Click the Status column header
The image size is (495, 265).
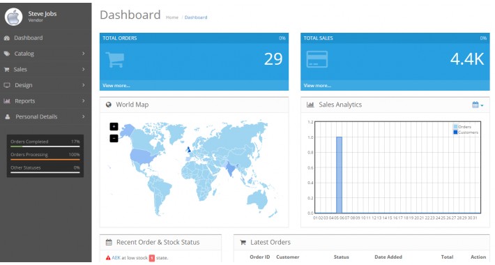coord(341,257)
